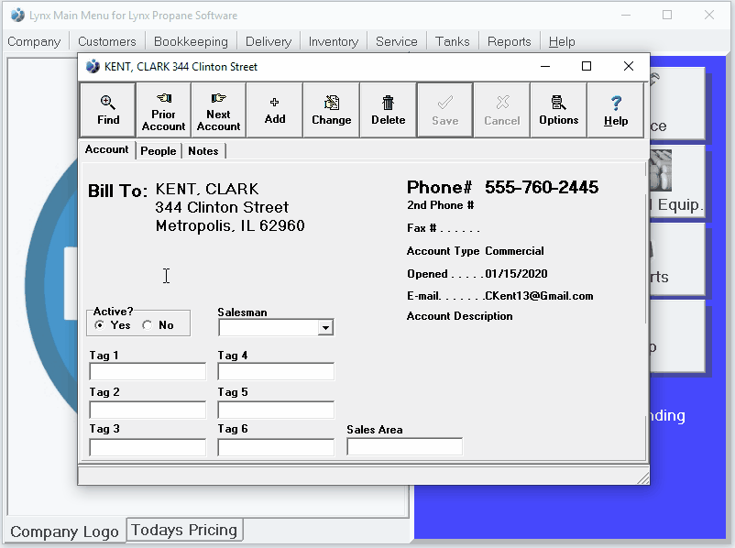The height and width of the screenshot is (548, 735).
Task: Switch to the Notes tab
Action: point(203,151)
